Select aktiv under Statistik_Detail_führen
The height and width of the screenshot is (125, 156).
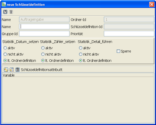click(81, 48)
